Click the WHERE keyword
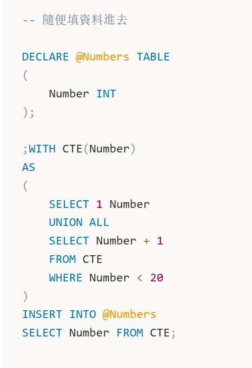 tap(66, 278)
